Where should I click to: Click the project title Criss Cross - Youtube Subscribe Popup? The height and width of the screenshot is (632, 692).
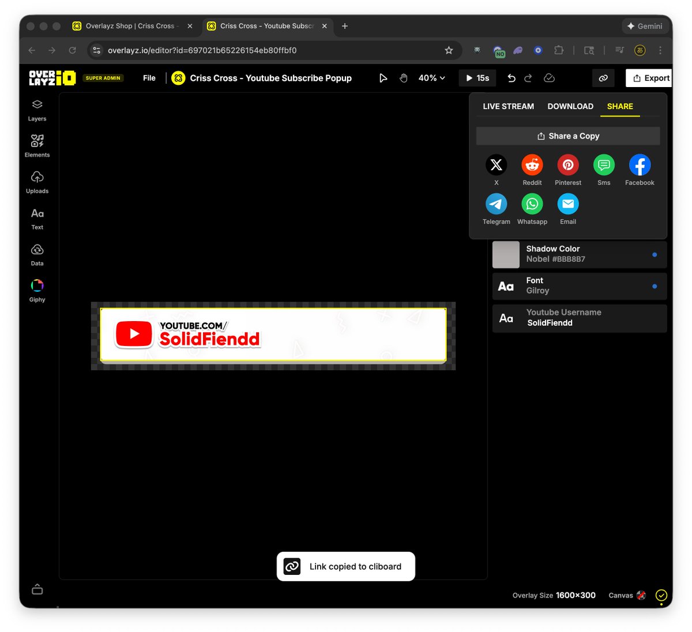click(270, 78)
